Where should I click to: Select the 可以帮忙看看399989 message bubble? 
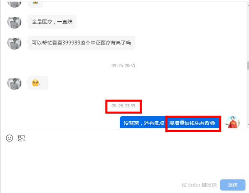coord(81,43)
